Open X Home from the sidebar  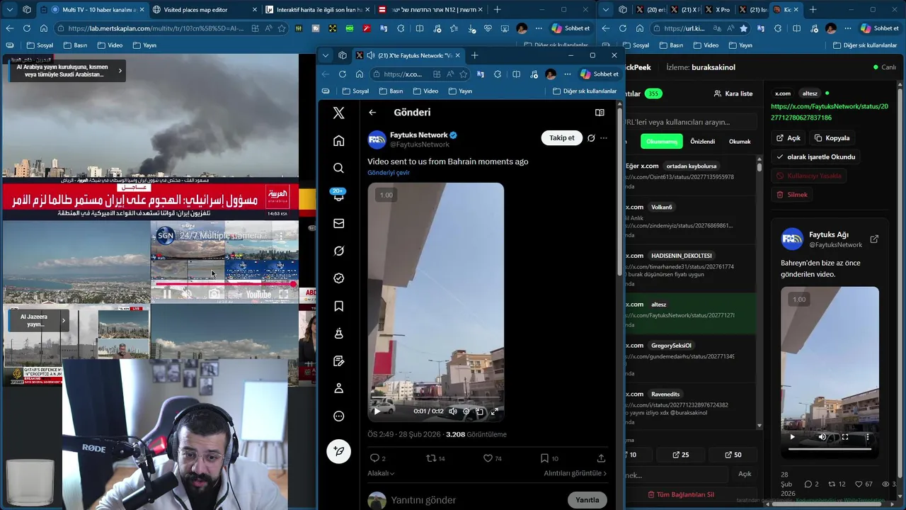[x=338, y=141]
